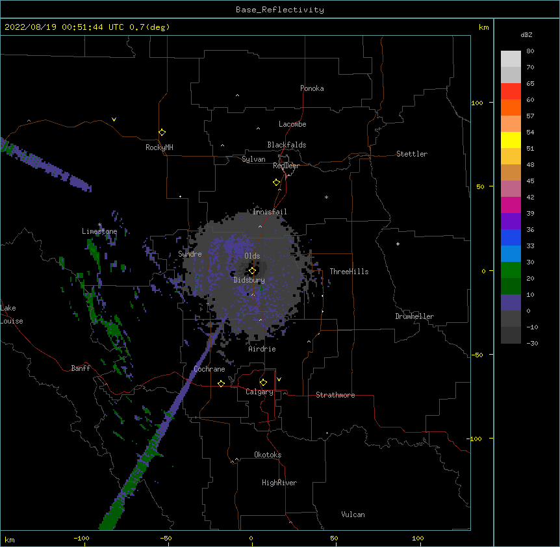560x547 pixels.
Task: Click the Base_Reflectivity title text
Action: click(280, 10)
